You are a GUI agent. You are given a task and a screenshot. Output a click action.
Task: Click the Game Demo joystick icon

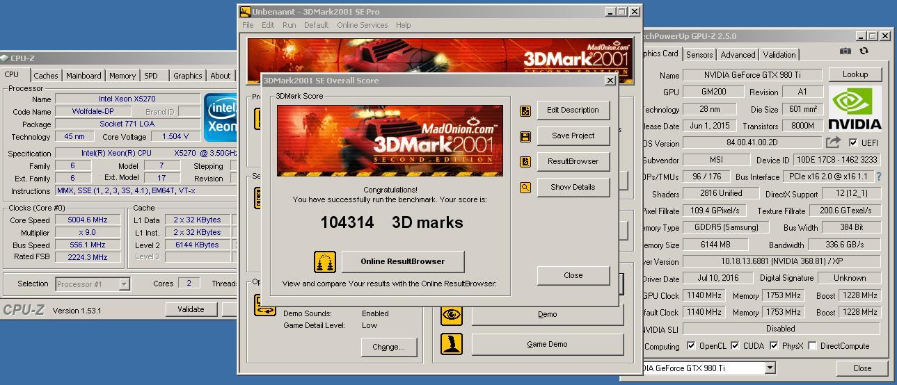tap(452, 345)
